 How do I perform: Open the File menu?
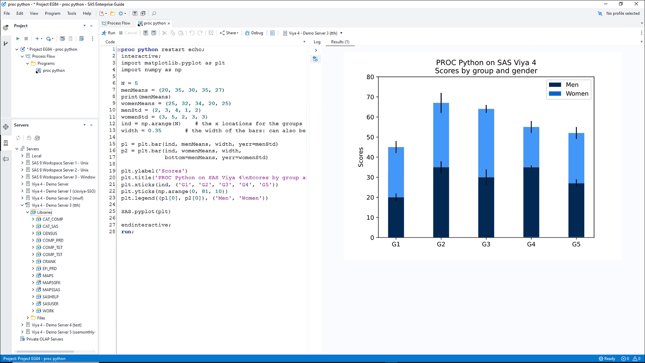coord(7,14)
